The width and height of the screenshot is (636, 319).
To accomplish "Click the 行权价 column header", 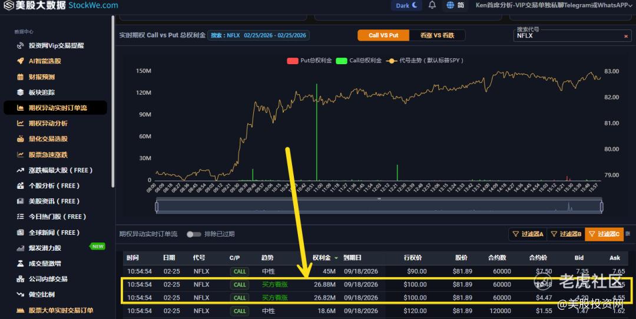I will point(412,258).
